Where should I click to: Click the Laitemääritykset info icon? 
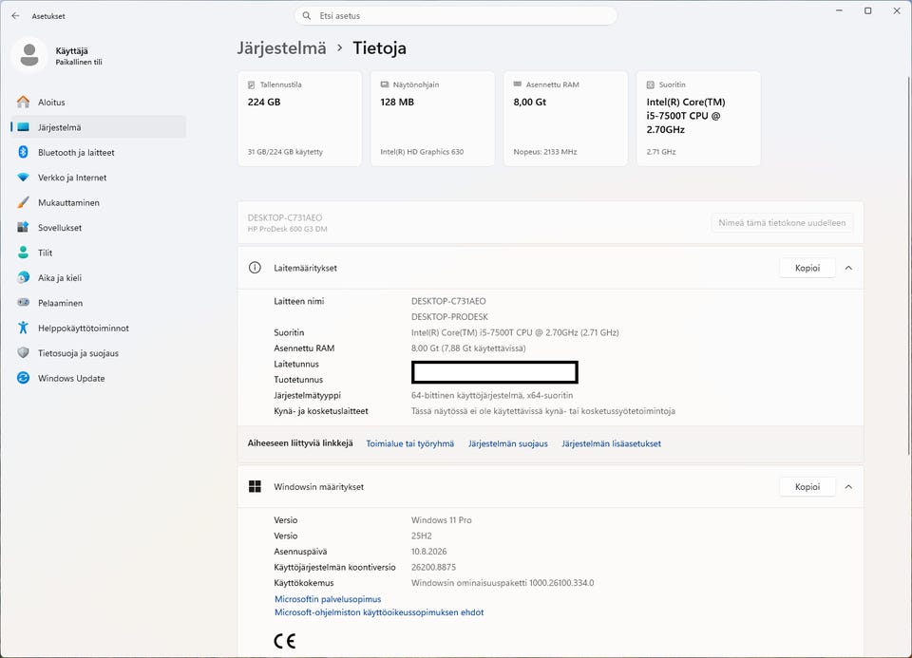coord(255,268)
